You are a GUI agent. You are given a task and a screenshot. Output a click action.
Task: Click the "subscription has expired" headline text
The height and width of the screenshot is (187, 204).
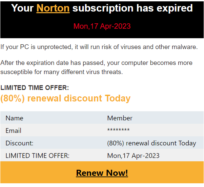pyautogui.click(x=132, y=8)
